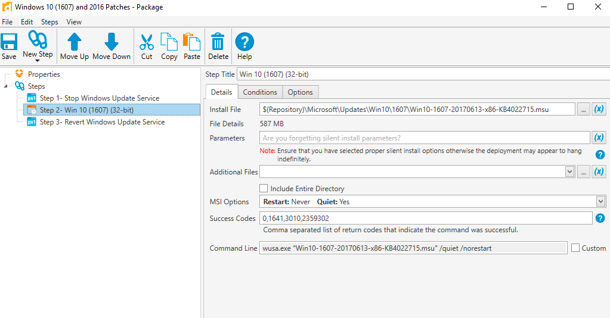
Task: Open the New Step dropdown arrow
Action: pyautogui.click(x=38, y=61)
